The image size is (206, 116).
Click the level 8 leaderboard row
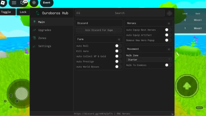point(190,20)
